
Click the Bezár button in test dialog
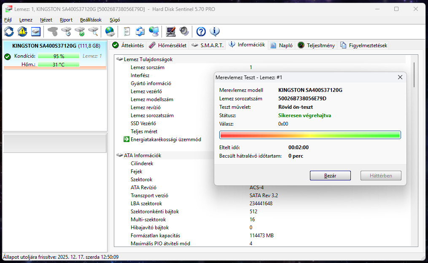[330, 176]
